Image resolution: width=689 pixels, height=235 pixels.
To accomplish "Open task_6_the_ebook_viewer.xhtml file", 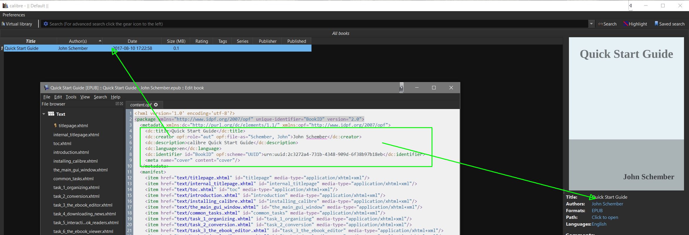I will [83, 231].
